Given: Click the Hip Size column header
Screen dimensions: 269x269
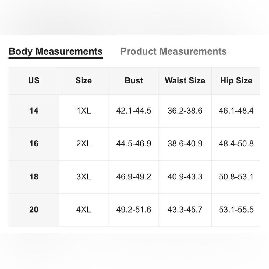Looking at the screenshot, I should click(236, 80).
